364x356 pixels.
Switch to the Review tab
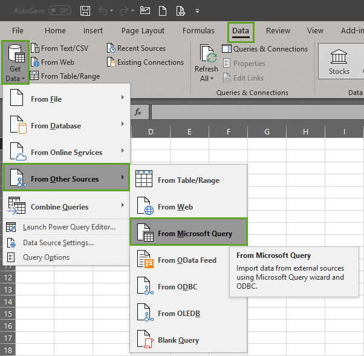click(278, 31)
